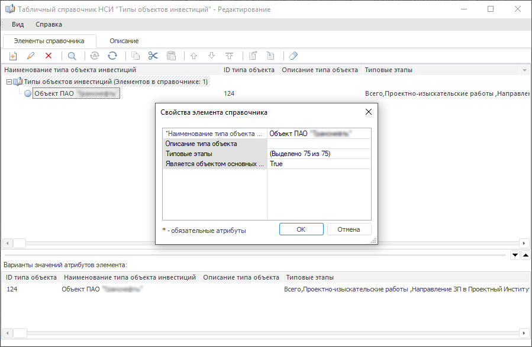Click the Типовые этапы header in upper grid
The image size is (532, 347).
point(441,70)
